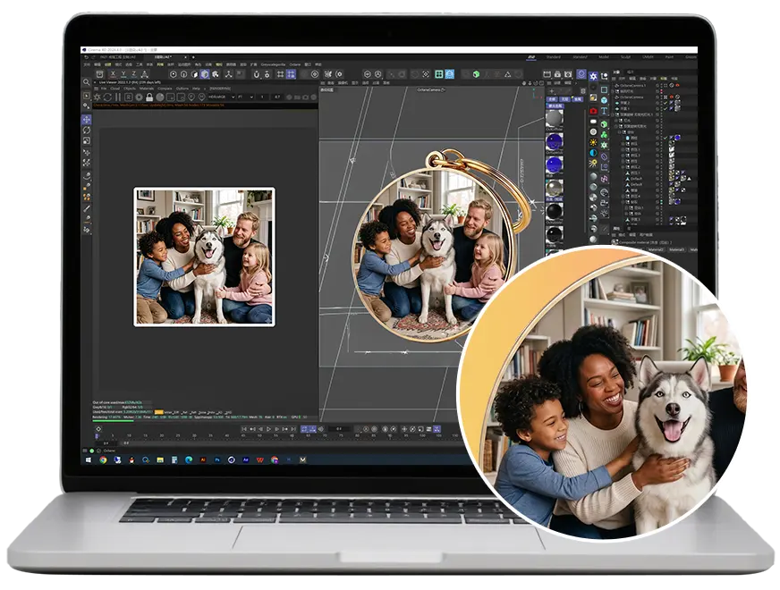Switch to the Paint layout tab
The width and height of the screenshot is (780, 590).
(669, 57)
